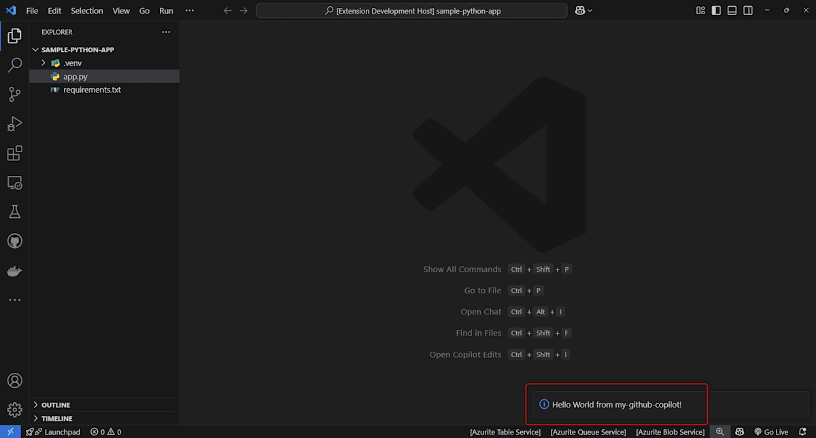Viewport: 816px width, 438px height.
Task: Click Azurite Blob Service status item
Action: click(x=670, y=432)
